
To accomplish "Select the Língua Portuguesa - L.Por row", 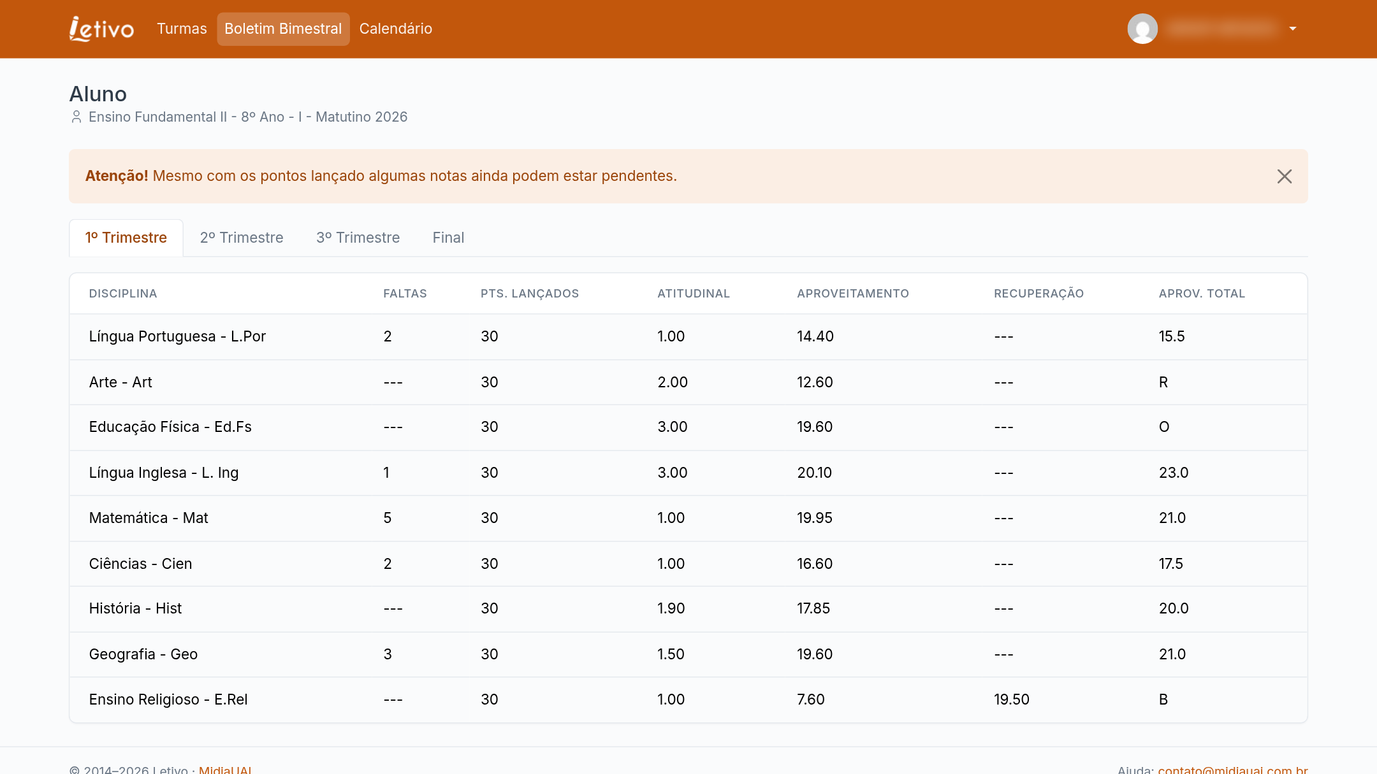I will (688, 336).
